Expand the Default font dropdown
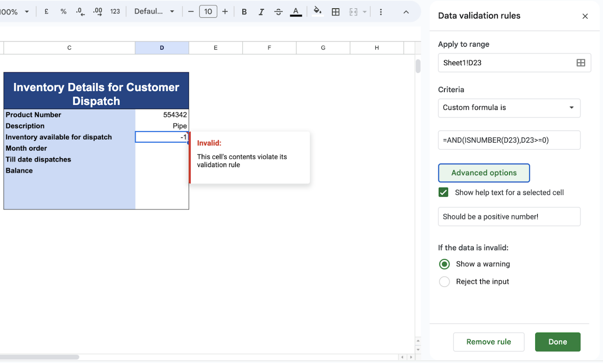Screen dimensions: 603x363 (154, 12)
